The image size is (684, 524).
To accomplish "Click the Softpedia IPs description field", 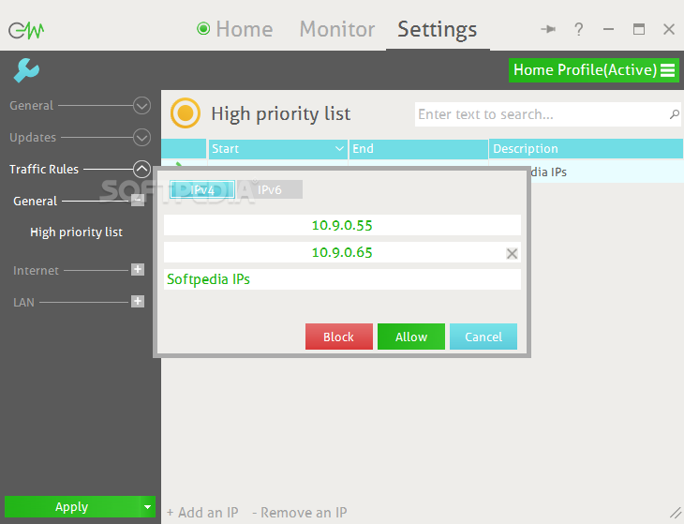I will point(342,279).
